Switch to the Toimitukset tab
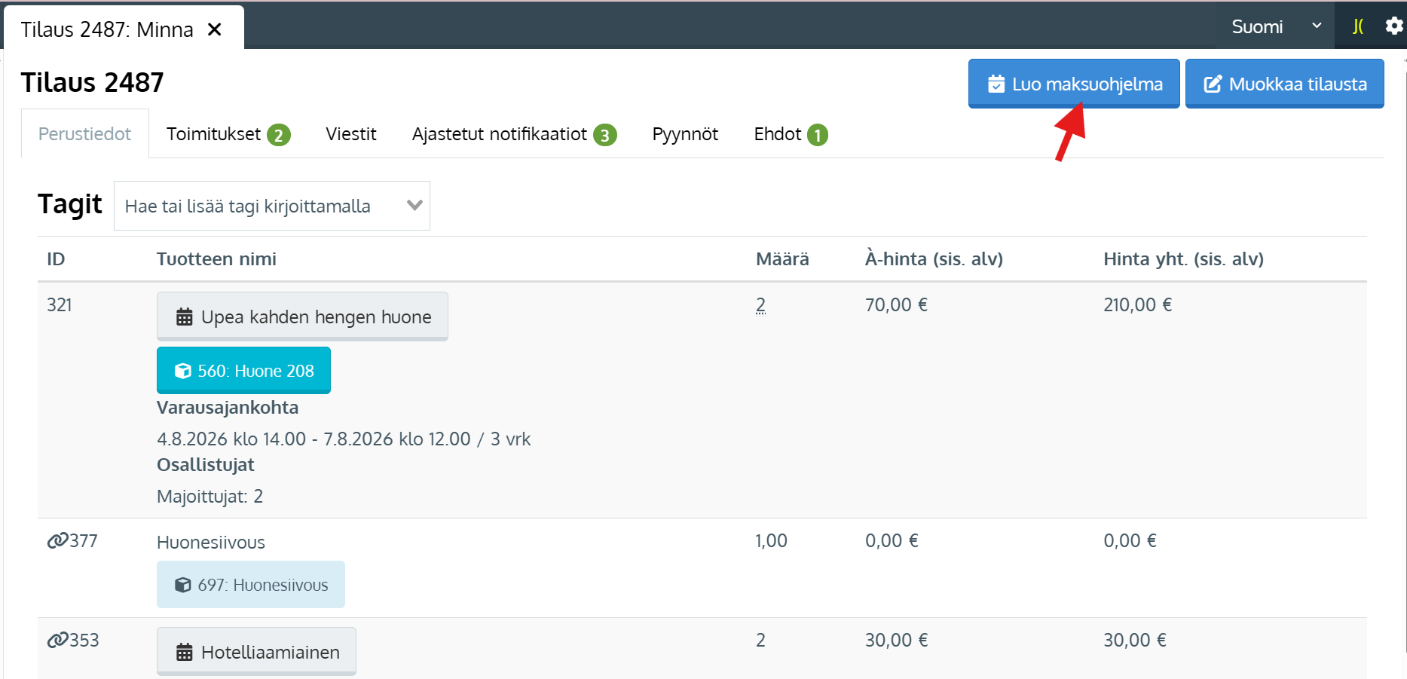Viewport: 1407px width, 679px height. (x=228, y=134)
